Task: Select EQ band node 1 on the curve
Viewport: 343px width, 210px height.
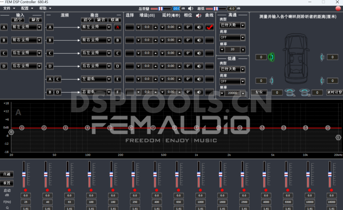Action: click(22, 128)
